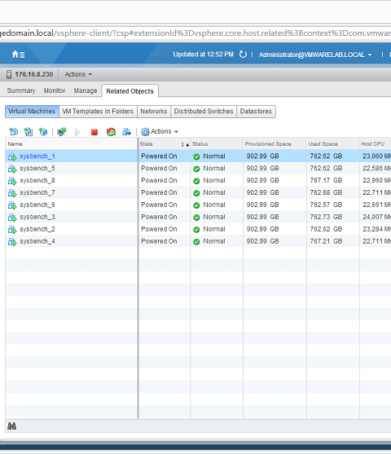Click the Migrate virtual machine icon

coord(126,132)
